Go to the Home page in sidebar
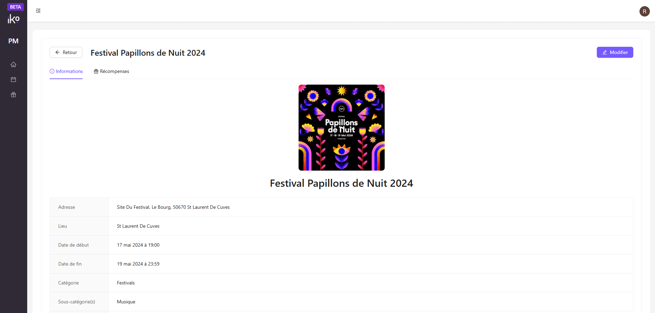655x313 pixels. click(x=13, y=64)
